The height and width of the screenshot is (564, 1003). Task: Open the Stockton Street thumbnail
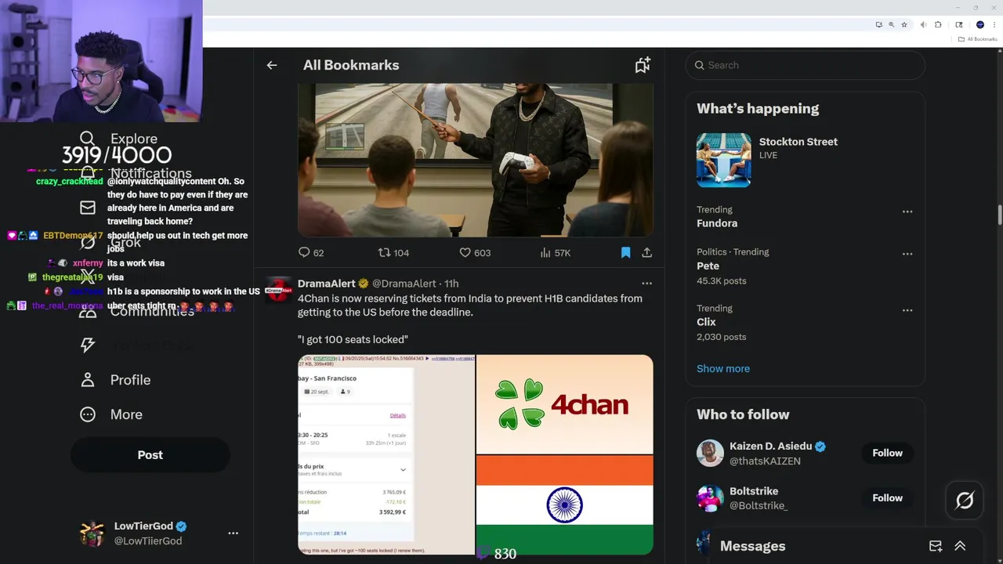pyautogui.click(x=723, y=160)
